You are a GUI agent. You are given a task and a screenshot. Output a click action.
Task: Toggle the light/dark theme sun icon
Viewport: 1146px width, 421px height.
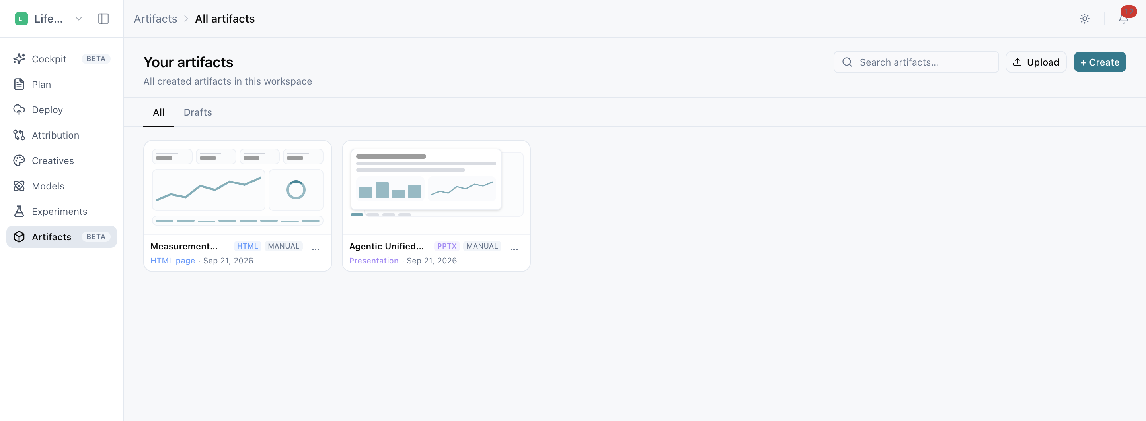coord(1085,19)
